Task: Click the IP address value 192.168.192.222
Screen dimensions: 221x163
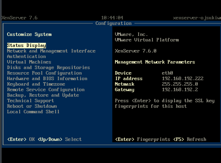Action: (183, 78)
